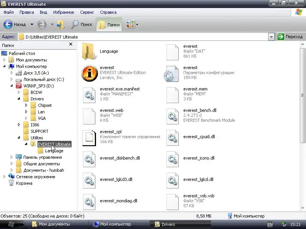Select everest_lglcd3.dll file icon

point(89,180)
